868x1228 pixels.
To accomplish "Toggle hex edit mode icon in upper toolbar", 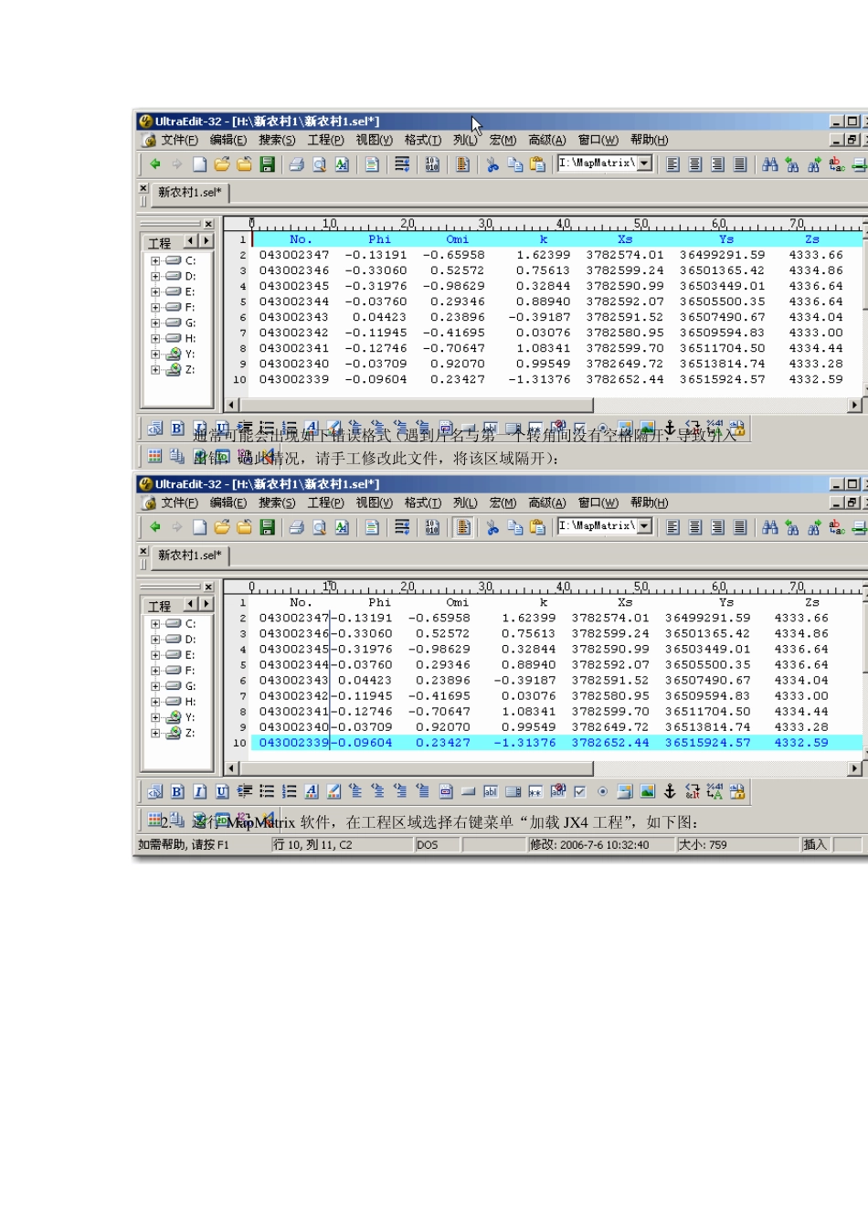I will 432,164.
